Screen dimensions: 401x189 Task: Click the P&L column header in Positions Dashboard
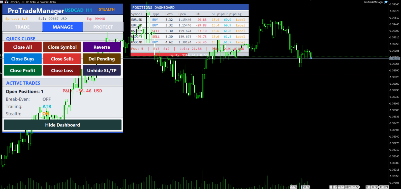[198, 14]
